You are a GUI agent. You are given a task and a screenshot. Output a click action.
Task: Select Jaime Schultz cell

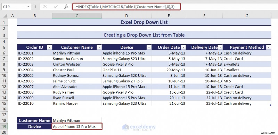pyautogui.click(x=77, y=81)
